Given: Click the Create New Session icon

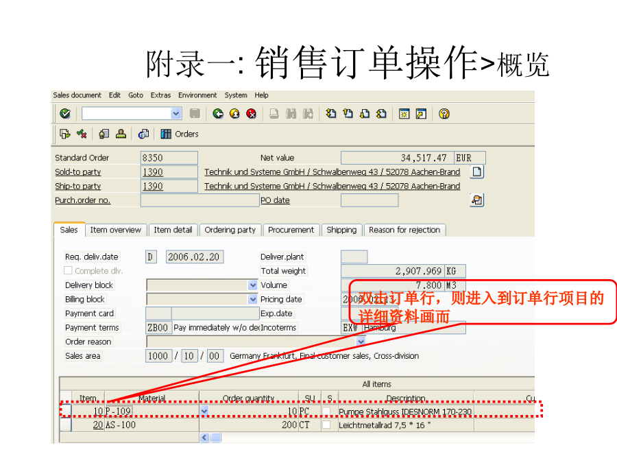Looking at the screenshot, I should (404, 114).
